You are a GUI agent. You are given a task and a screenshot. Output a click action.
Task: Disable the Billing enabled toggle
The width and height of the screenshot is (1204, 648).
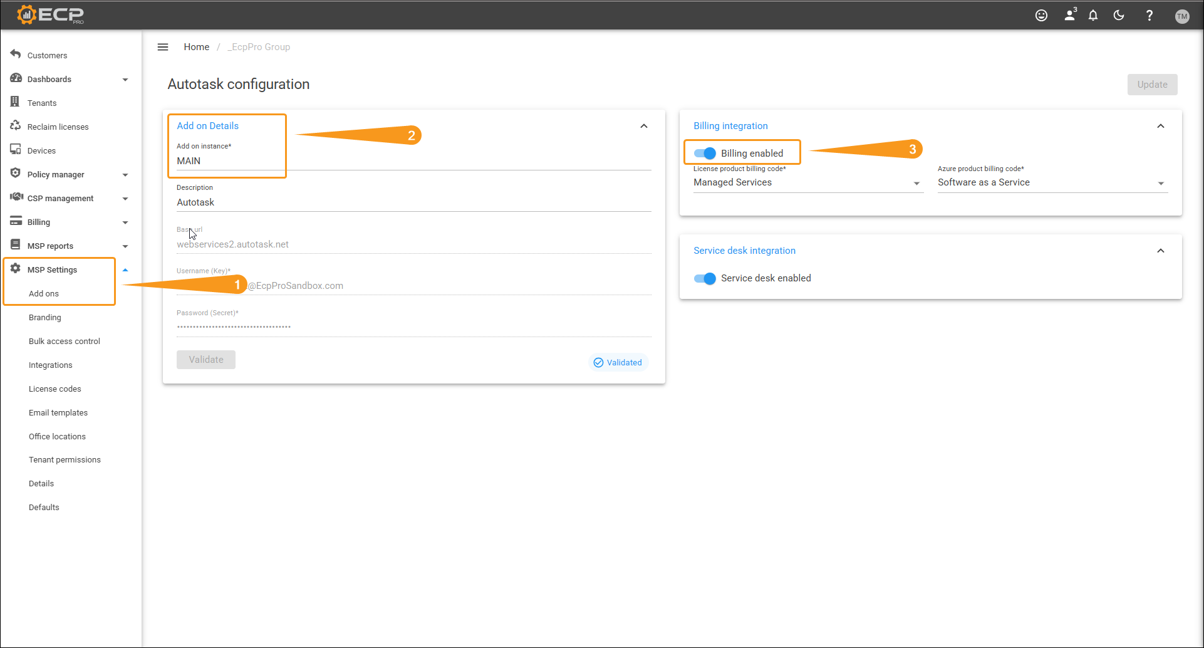(x=705, y=154)
